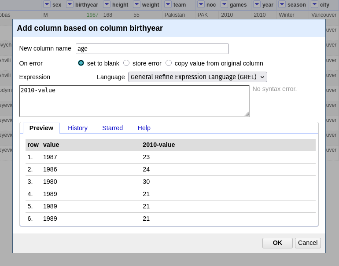The height and width of the screenshot is (266, 339).
Task: Choose 'copy value from original column' option
Action: tap(169, 63)
